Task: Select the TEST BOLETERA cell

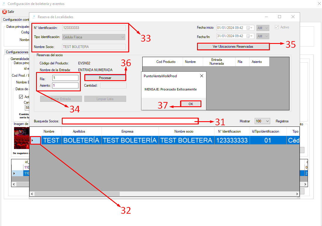Action: click(x=186, y=140)
